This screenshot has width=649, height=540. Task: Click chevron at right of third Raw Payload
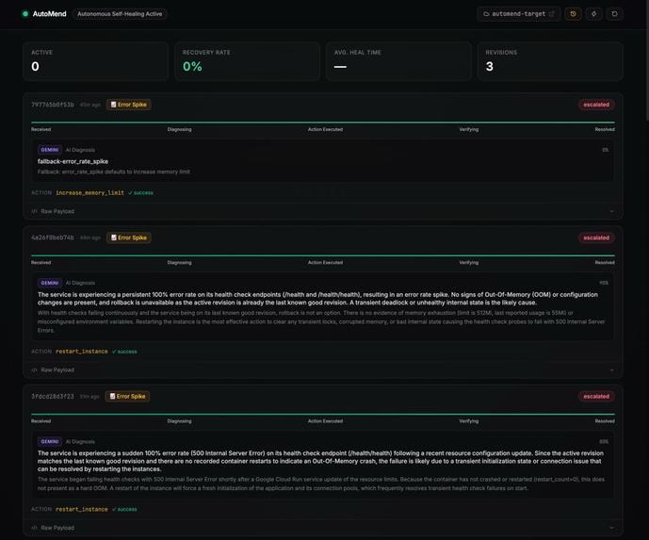click(611, 528)
